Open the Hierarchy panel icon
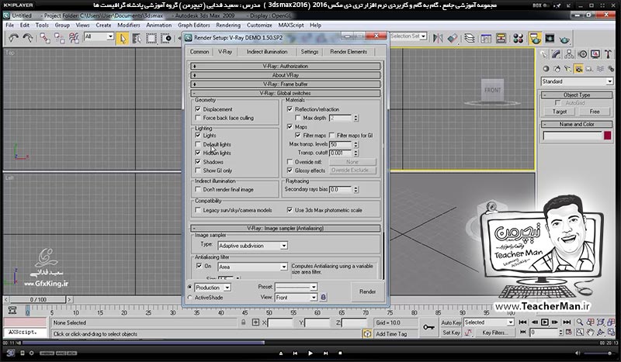This screenshot has height=362, width=621. pyautogui.click(x=570, y=54)
